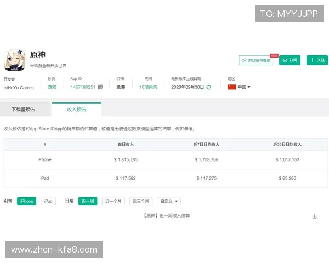The width and height of the screenshot is (329, 263).
Task: Click App ID 1467190251 link
Action: [x=83, y=87]
